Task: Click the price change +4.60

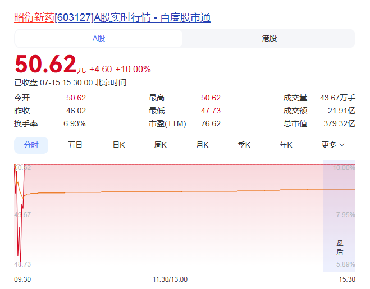Action: click(101, 70)
